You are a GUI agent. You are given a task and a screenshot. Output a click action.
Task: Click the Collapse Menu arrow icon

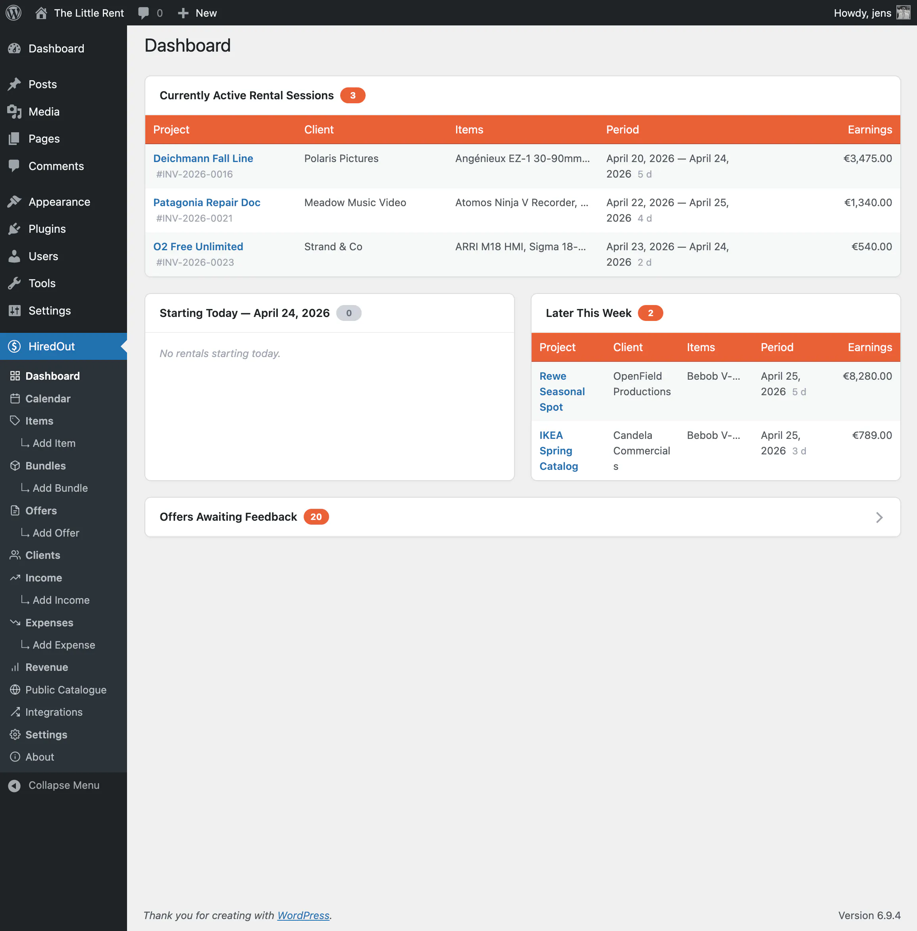14,786
